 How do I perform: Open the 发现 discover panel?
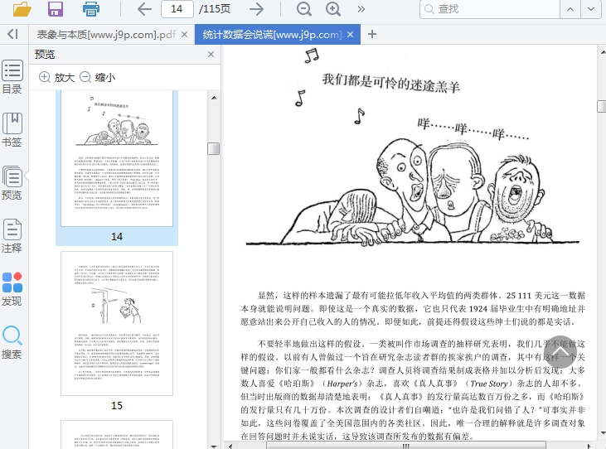[x=12, y=289]
